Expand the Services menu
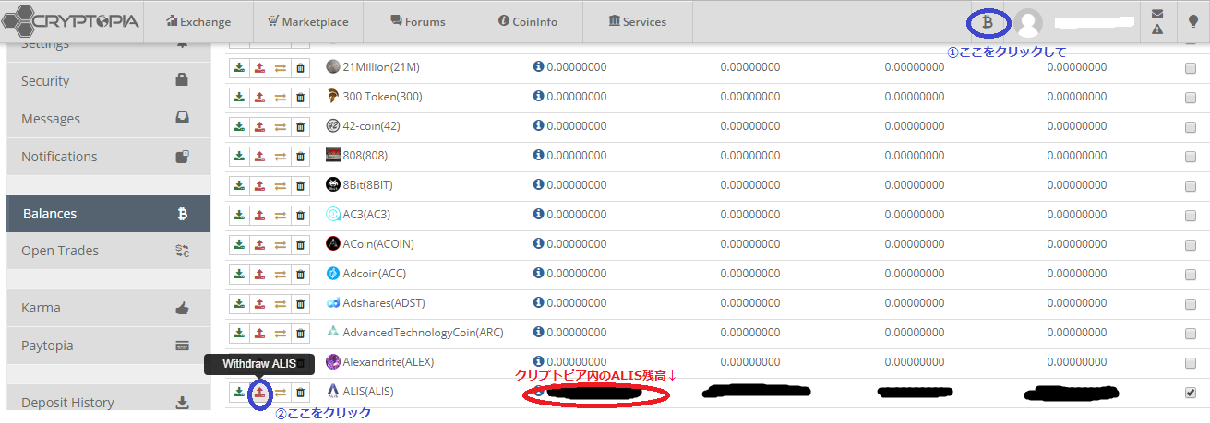 click(x=637, y=21)
